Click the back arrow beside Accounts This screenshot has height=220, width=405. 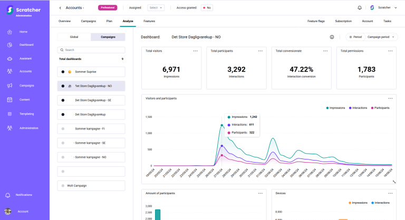pos(60,8)
